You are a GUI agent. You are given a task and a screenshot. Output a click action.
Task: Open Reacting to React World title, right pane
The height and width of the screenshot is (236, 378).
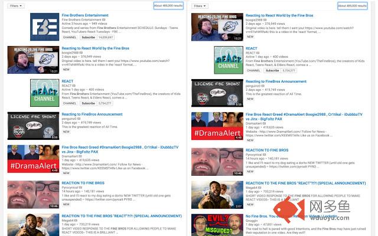pos(279,15)
